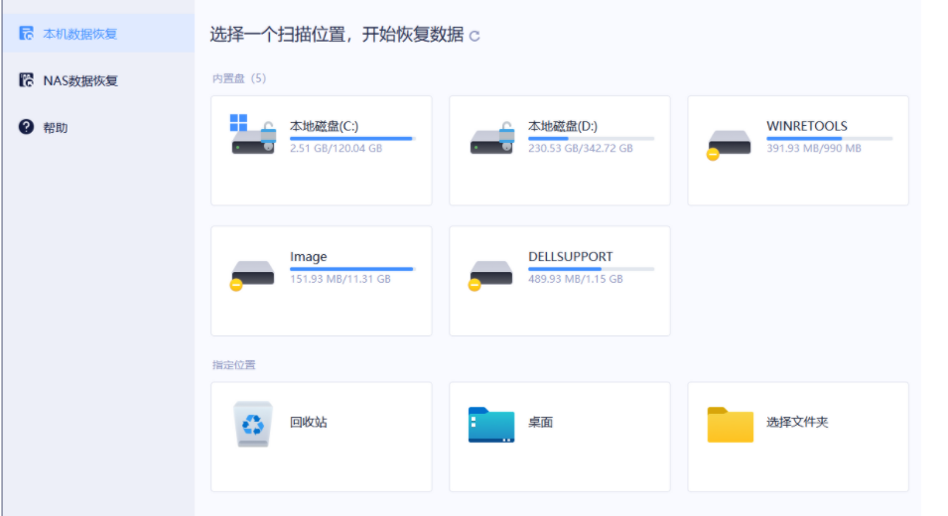Image resolution: width=948 pixels, height=516 pixels.
Task: Click the yellow 选择文件夹 folder icon
Action: pos(731,424)
